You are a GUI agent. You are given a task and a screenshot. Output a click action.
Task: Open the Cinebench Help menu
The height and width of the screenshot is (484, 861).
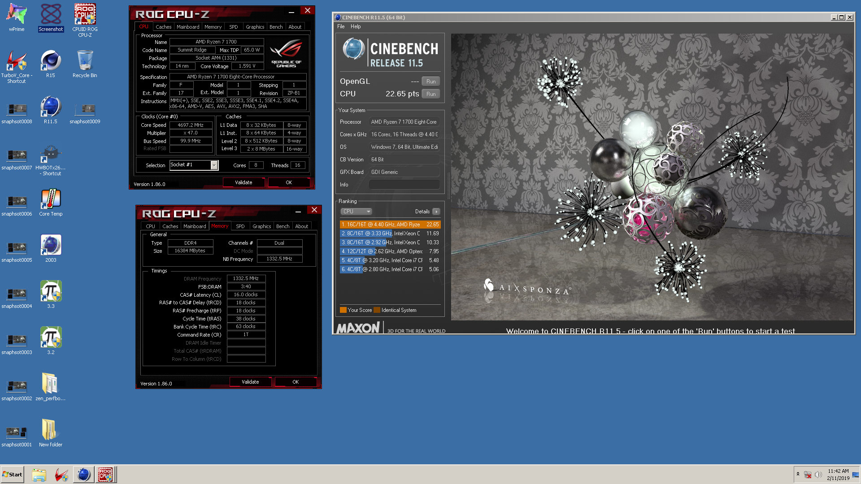356,26
